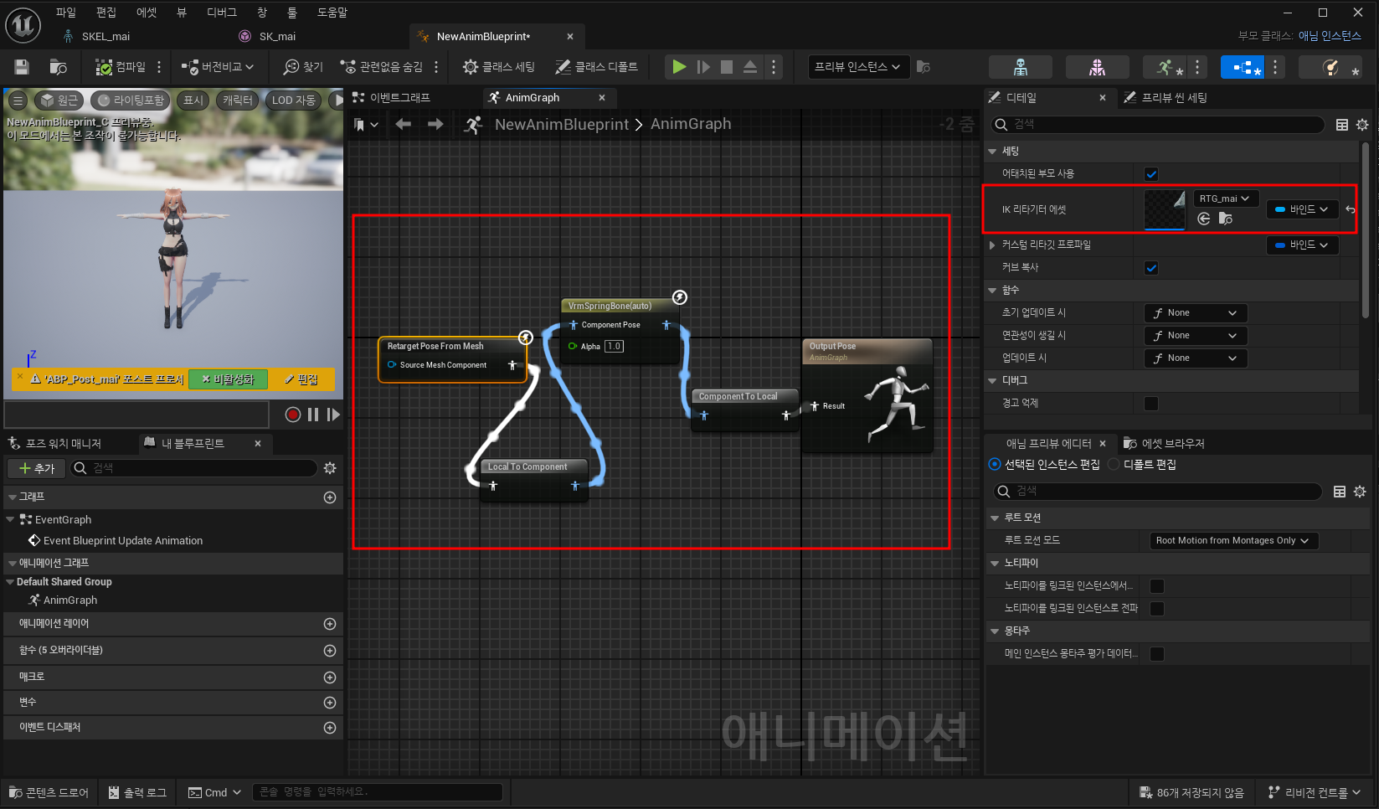Collapse the EventGraph tree item

click(x=10, y=520)
